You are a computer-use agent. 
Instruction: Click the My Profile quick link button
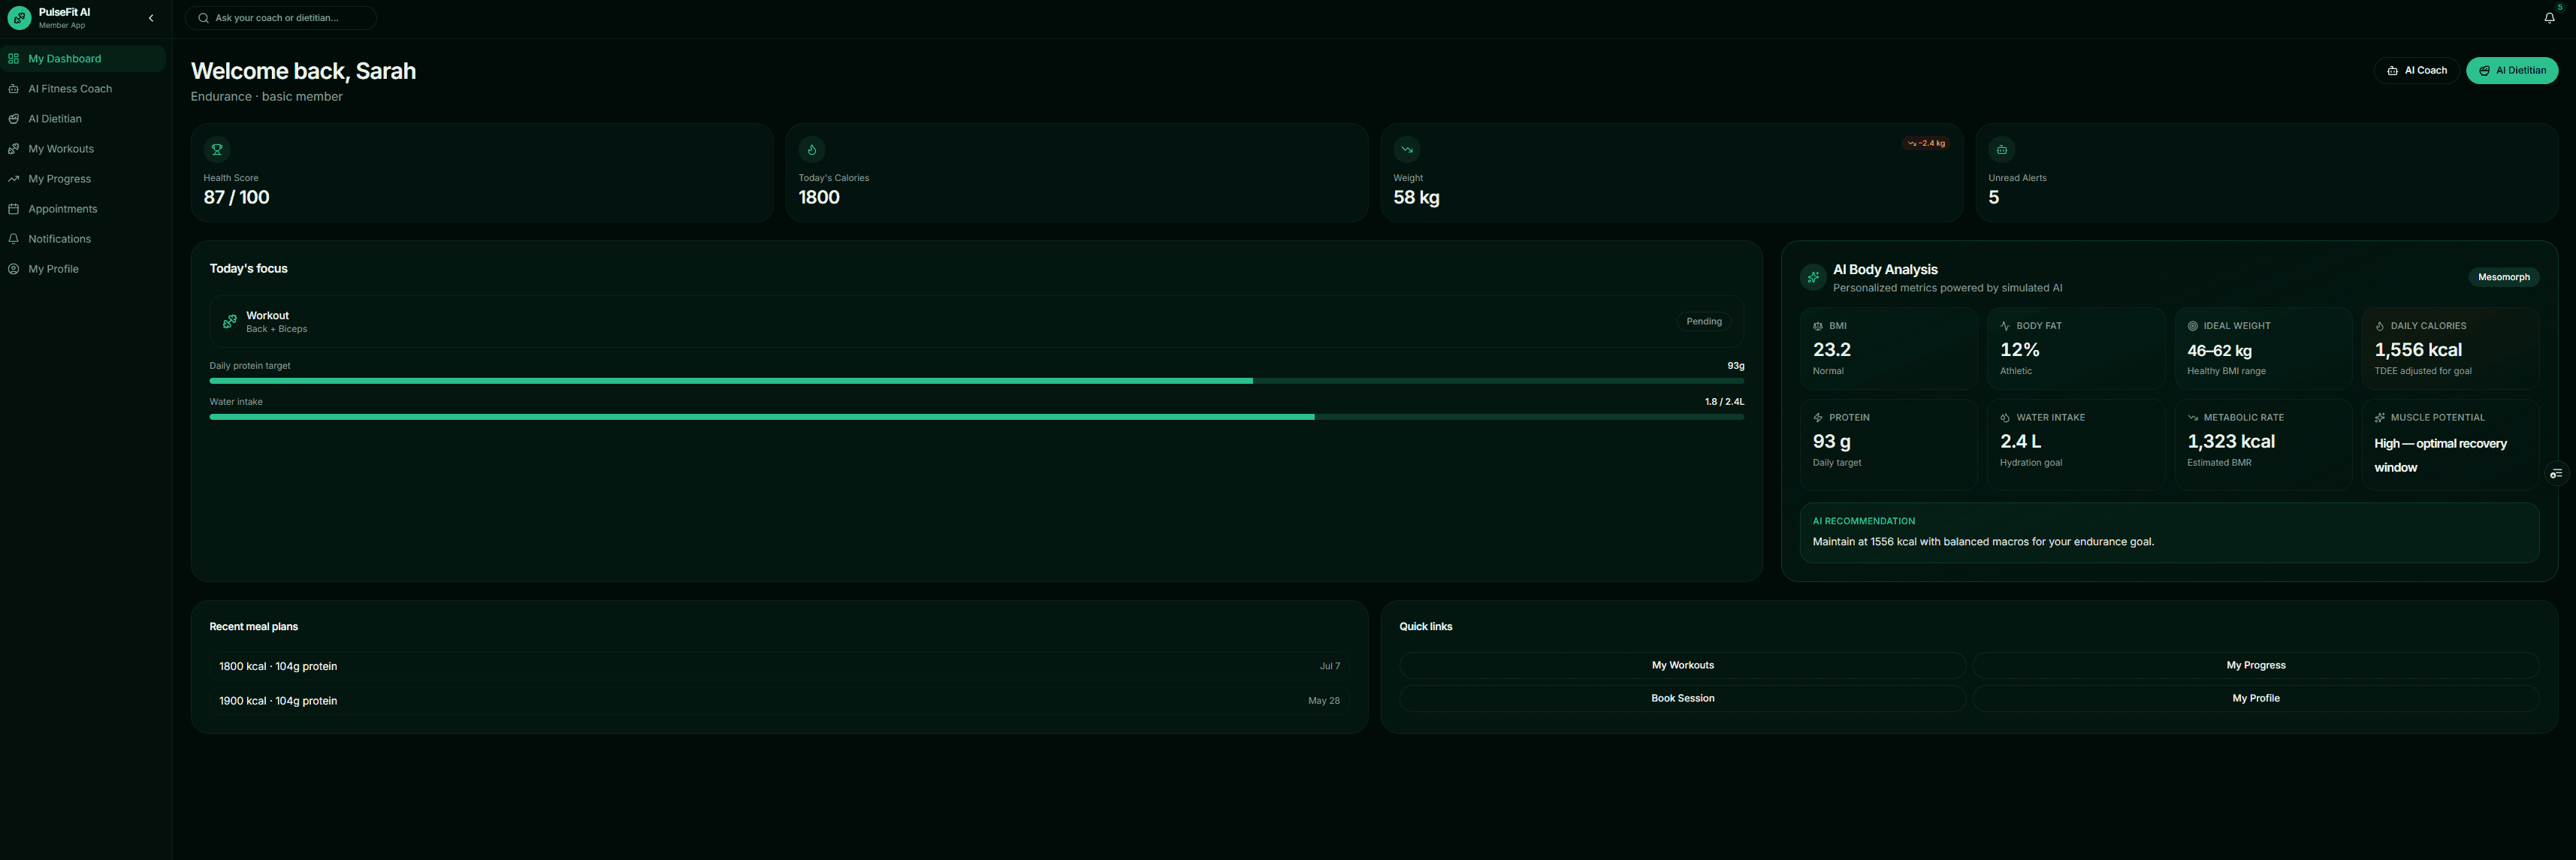(x=2256, y=699)
